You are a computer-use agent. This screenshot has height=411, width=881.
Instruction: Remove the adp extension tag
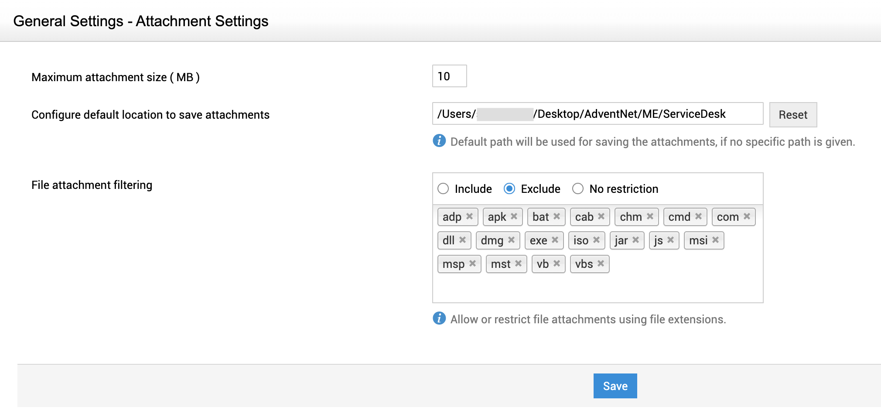click(469, 216)
